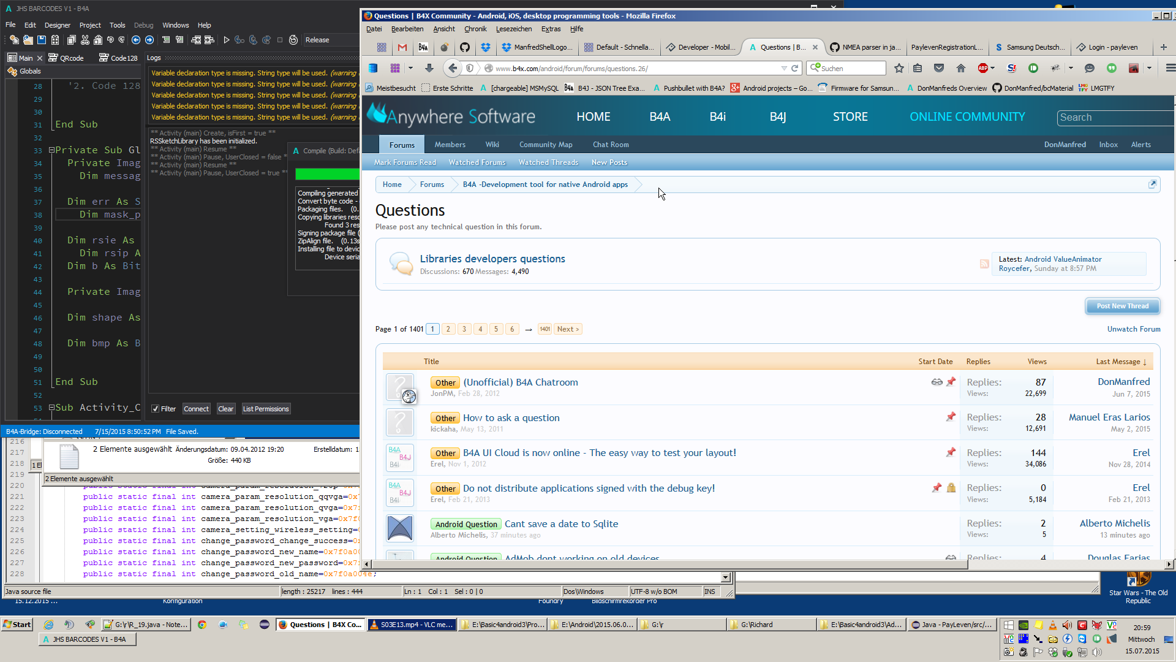Bookmark page with the star icon

tap(899, 68)
